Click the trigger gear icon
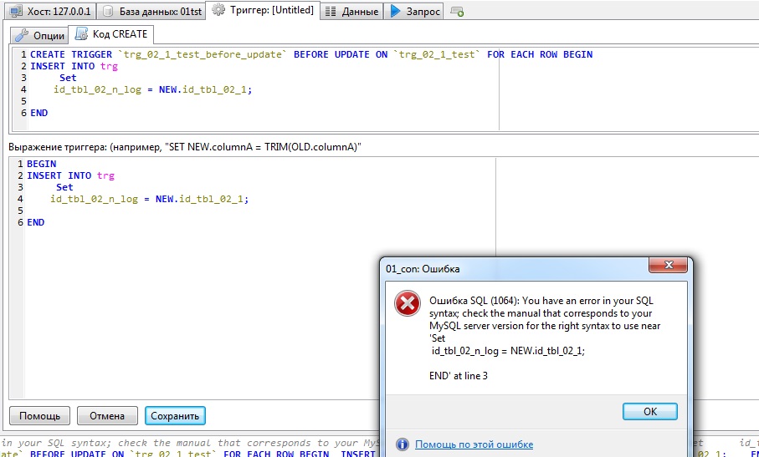This screenshot has width=759, height=457. (218, 11)
